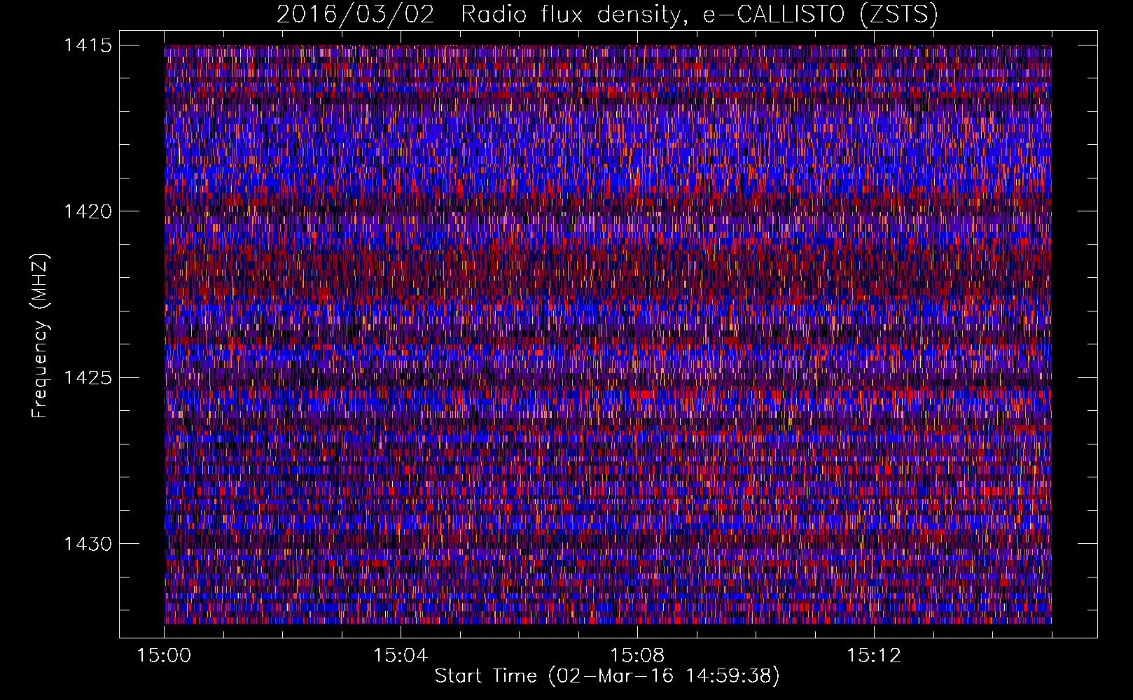
Task: Click the "Frequency (MHZ)" y-axis label
Action: (x=40, y=336)
